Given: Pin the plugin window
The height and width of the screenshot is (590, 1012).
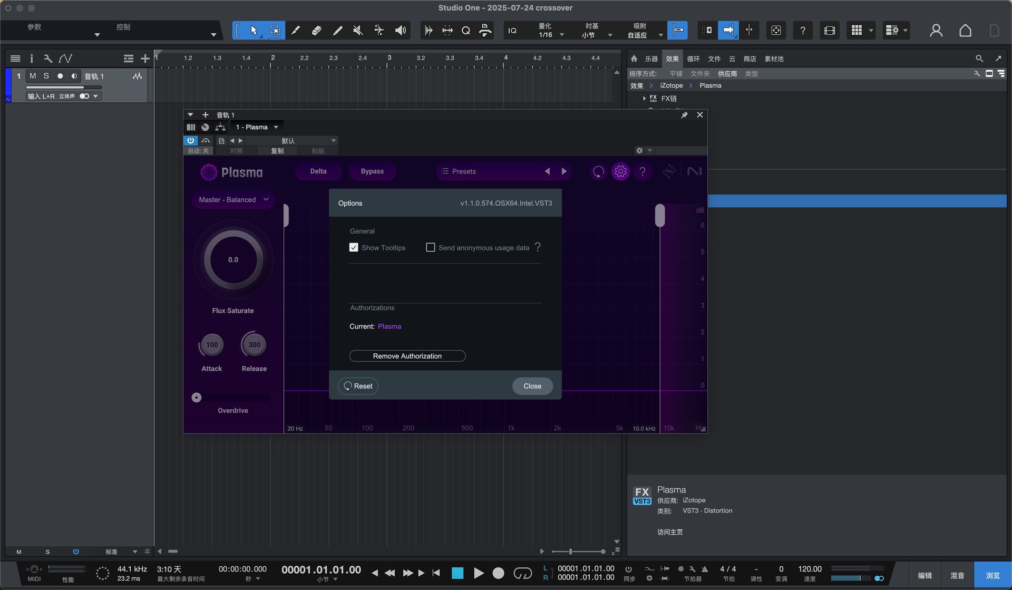Looking at the screenshot, I should point(684,115).
